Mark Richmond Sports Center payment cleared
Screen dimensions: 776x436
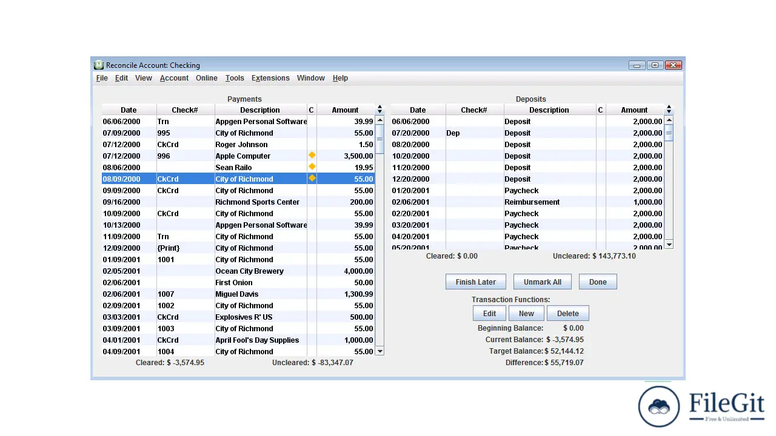click(x=312, y=202)
